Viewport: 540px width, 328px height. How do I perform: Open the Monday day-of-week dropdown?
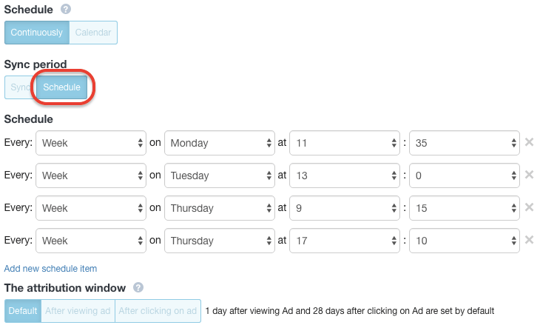coord(220,143)
